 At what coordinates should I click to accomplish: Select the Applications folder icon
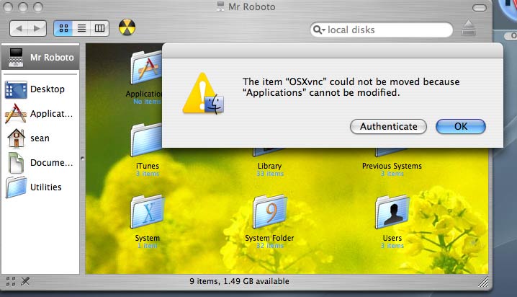point(146,68)
